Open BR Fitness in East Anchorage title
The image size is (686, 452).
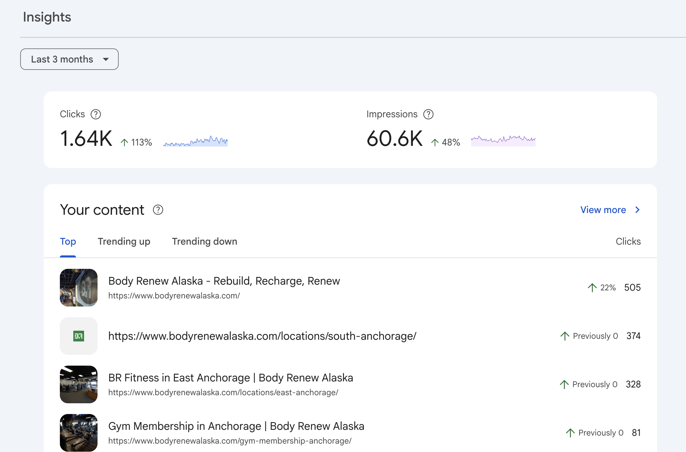coord(231,378)
